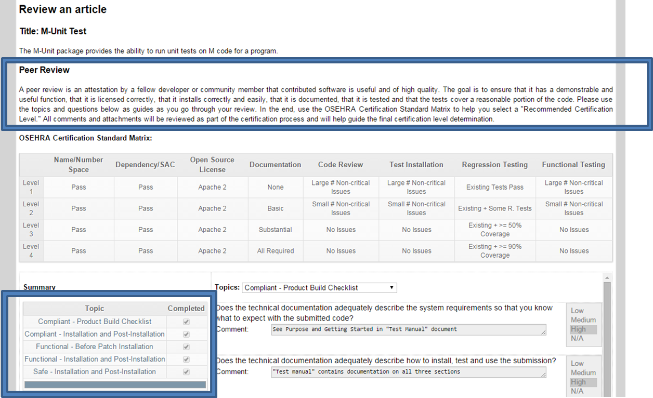The image size is (653, 398).
Task: Select Medium rating for install, test and use question
Action: pyautogui.click(x=583, y=373)
